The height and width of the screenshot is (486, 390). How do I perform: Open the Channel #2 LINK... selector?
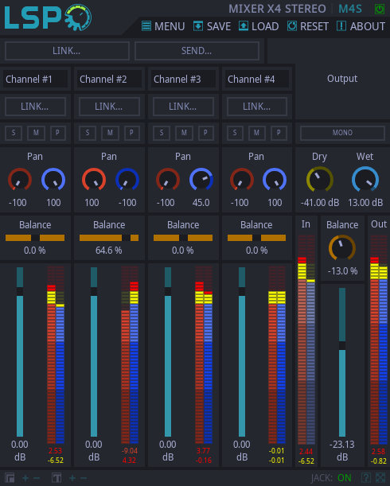(x=109, y=107)
